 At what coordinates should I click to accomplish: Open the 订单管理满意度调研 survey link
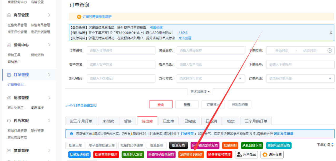click(97, 17)
